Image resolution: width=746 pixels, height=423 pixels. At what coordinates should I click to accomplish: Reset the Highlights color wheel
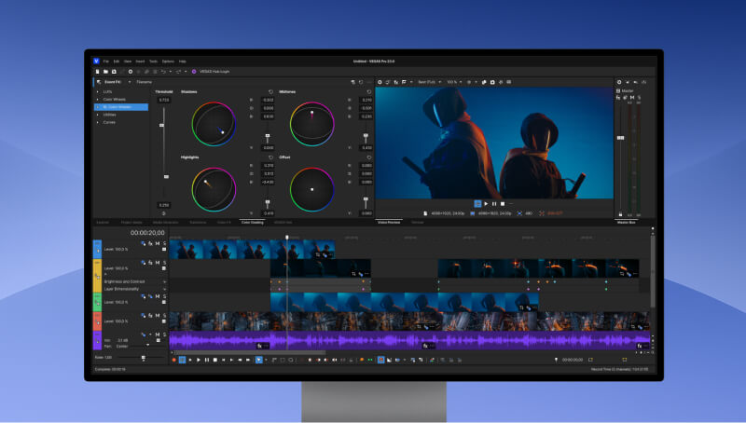270,157
